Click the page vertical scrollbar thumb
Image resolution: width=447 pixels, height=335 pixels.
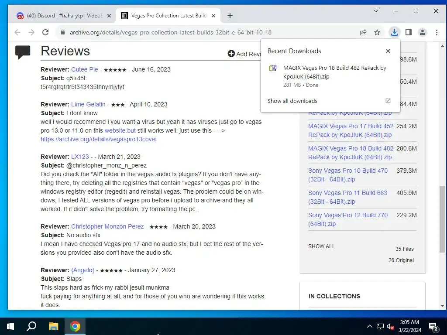coord(442,219)
